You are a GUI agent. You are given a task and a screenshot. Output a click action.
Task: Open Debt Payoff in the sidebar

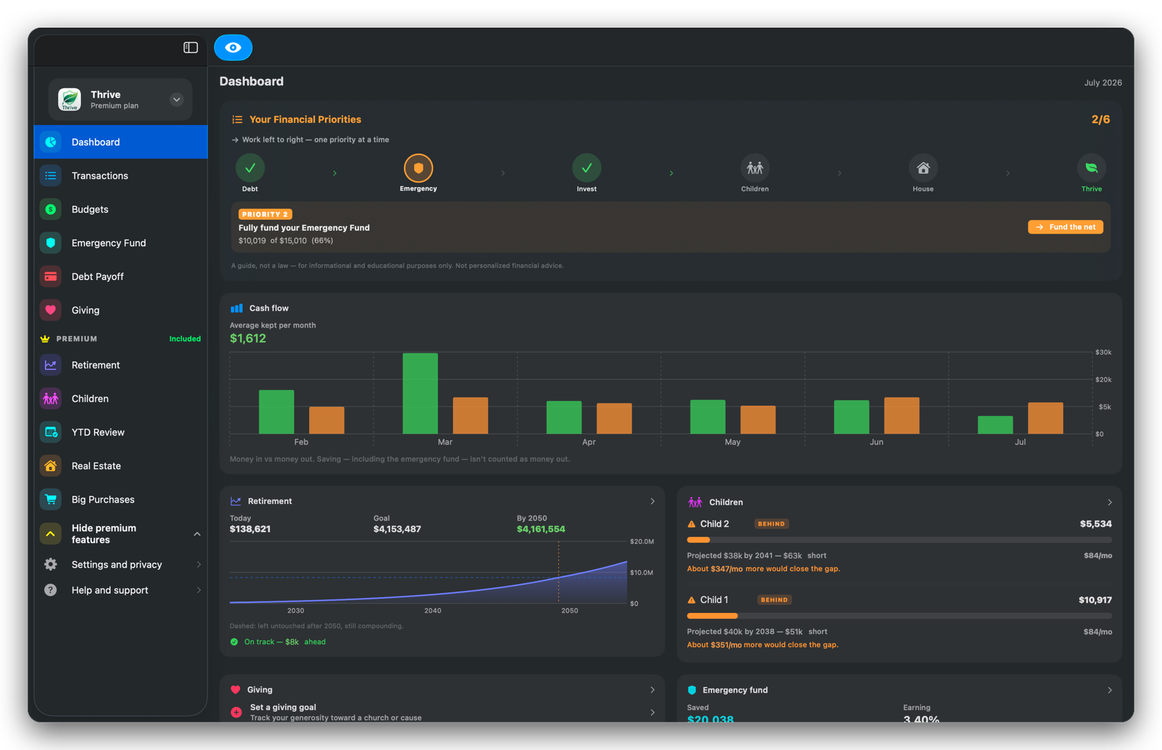point(121,276)
